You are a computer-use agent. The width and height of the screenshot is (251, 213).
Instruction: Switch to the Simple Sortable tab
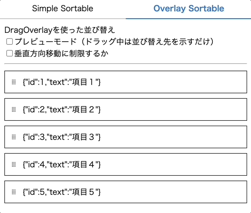tap(63, 8)
